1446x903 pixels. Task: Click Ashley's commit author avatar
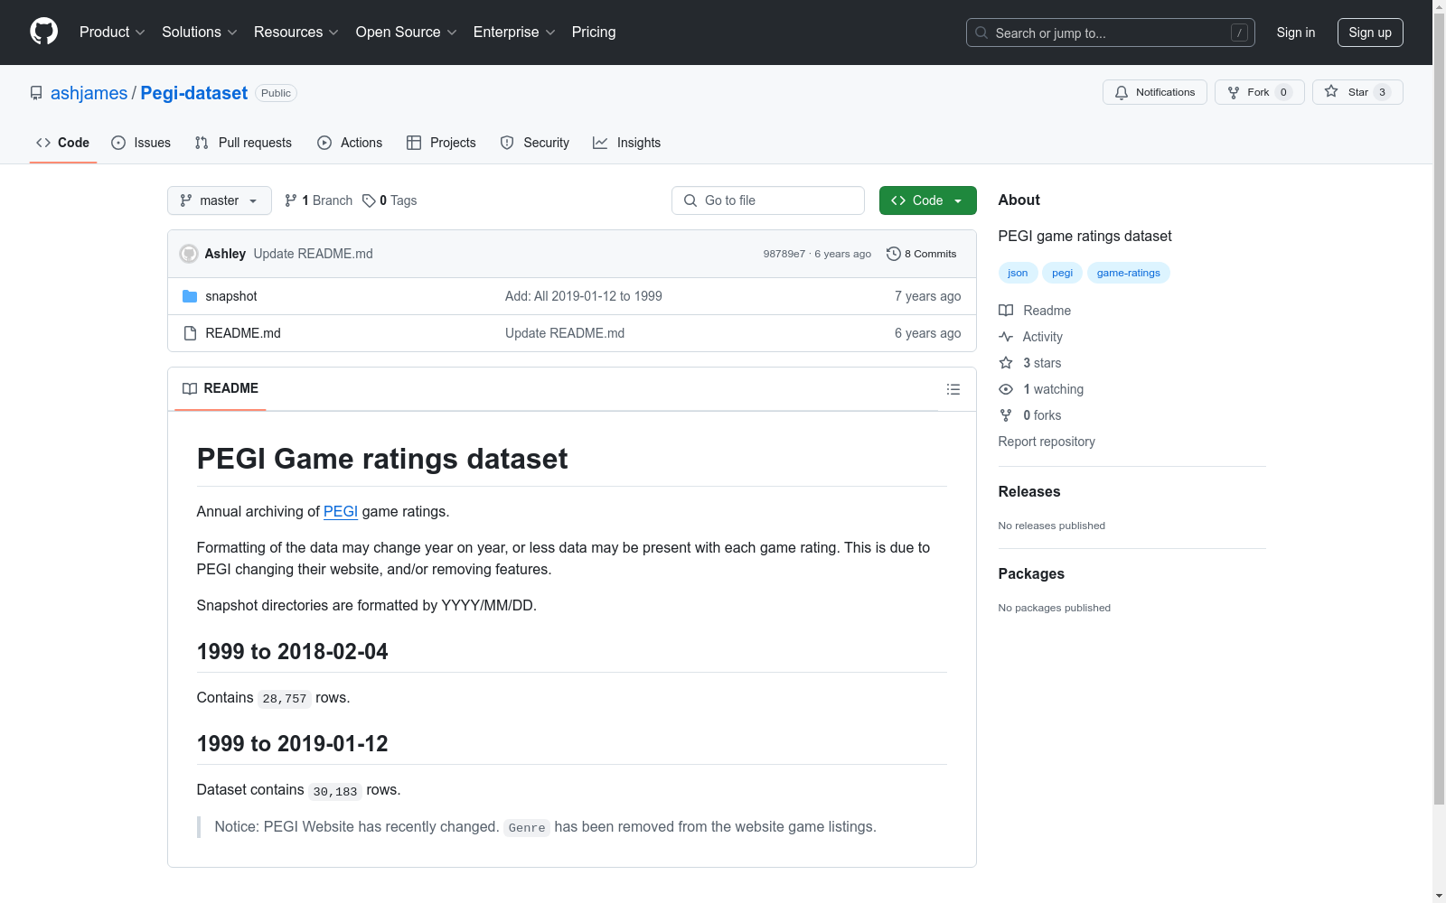click(x=189, y=254)
